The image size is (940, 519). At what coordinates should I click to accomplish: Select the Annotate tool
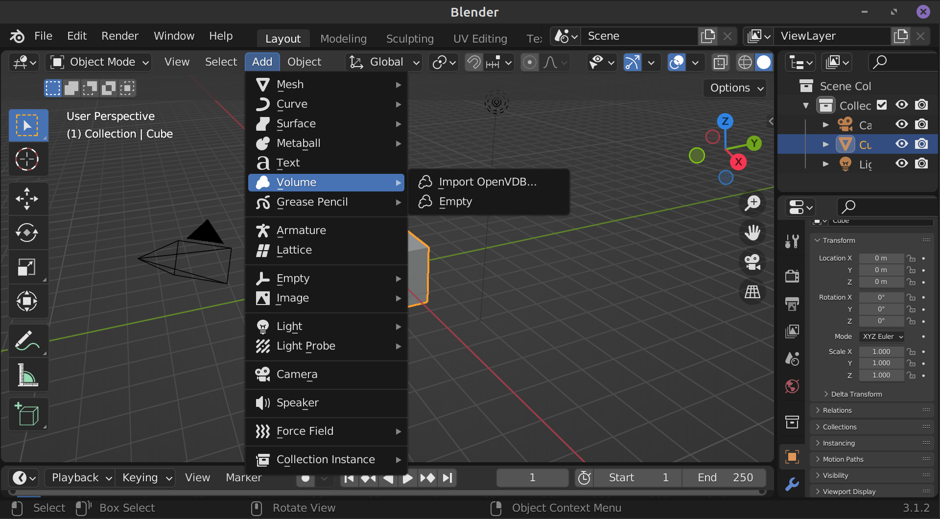[x=28, y=340]
